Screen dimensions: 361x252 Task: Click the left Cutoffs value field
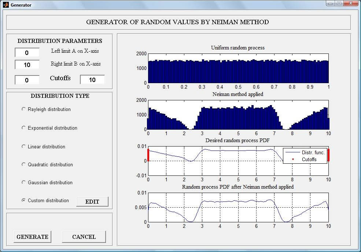click(27, 80)
